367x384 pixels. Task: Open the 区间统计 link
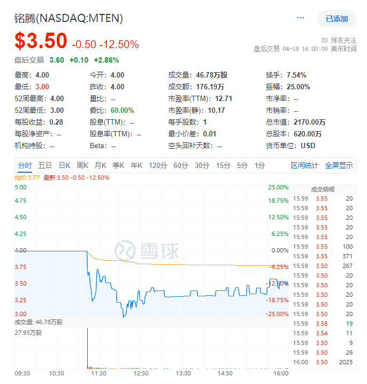[304, 166]
